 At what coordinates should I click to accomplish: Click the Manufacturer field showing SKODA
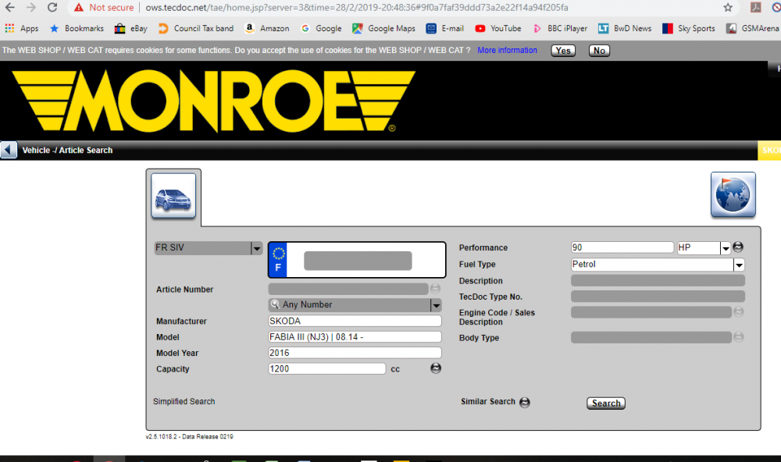tap(355, 321)
